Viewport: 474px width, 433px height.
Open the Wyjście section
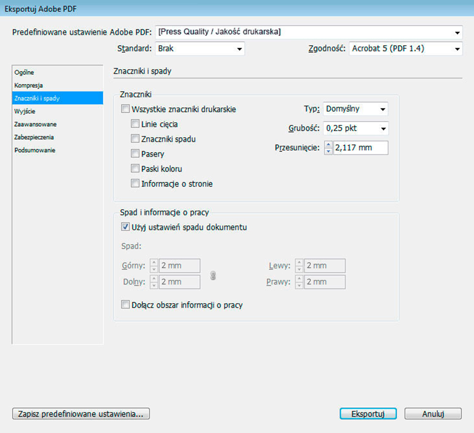coord(57,111)
